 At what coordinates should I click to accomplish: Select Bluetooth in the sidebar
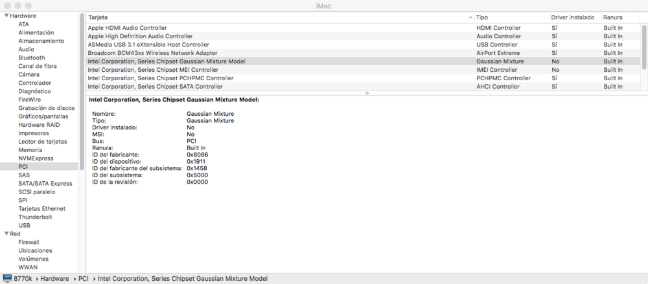(32, 58)
